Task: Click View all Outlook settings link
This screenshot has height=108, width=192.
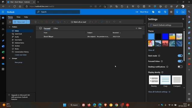Action: 159,92
